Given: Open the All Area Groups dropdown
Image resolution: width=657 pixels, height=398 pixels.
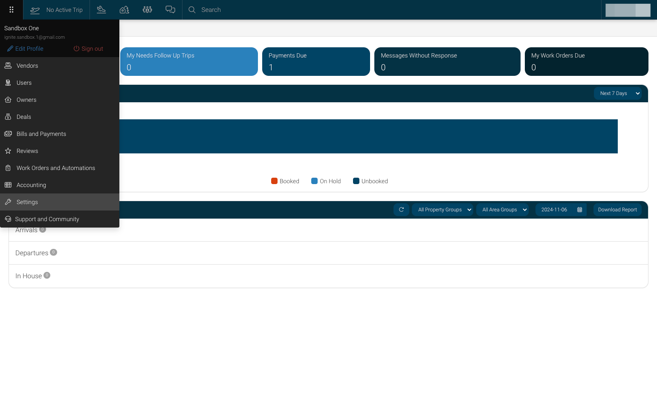Looking at the screenshot, I should coord(503,210).
